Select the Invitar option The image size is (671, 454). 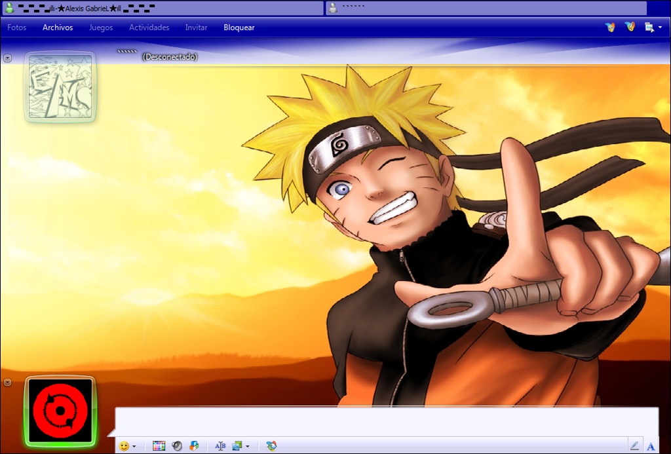click(196, 28)
